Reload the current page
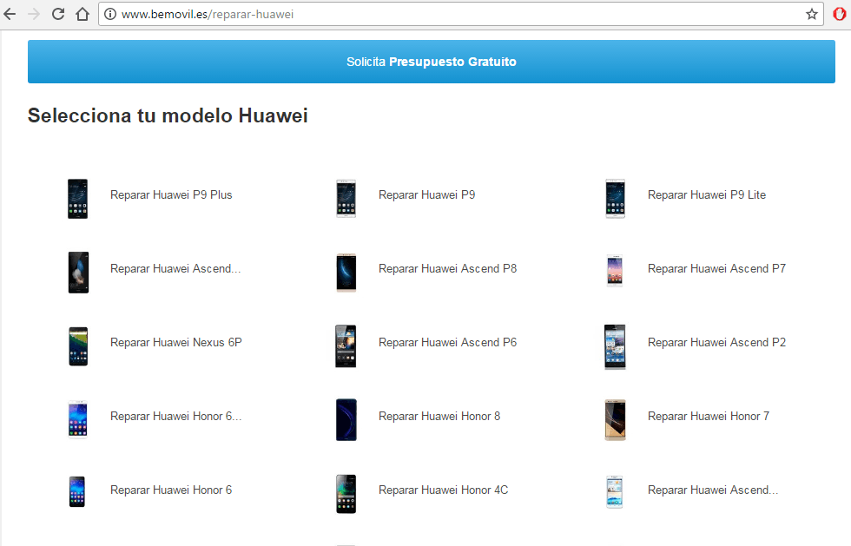This screenshot has width=851, height=546. (x=58, y=14)
